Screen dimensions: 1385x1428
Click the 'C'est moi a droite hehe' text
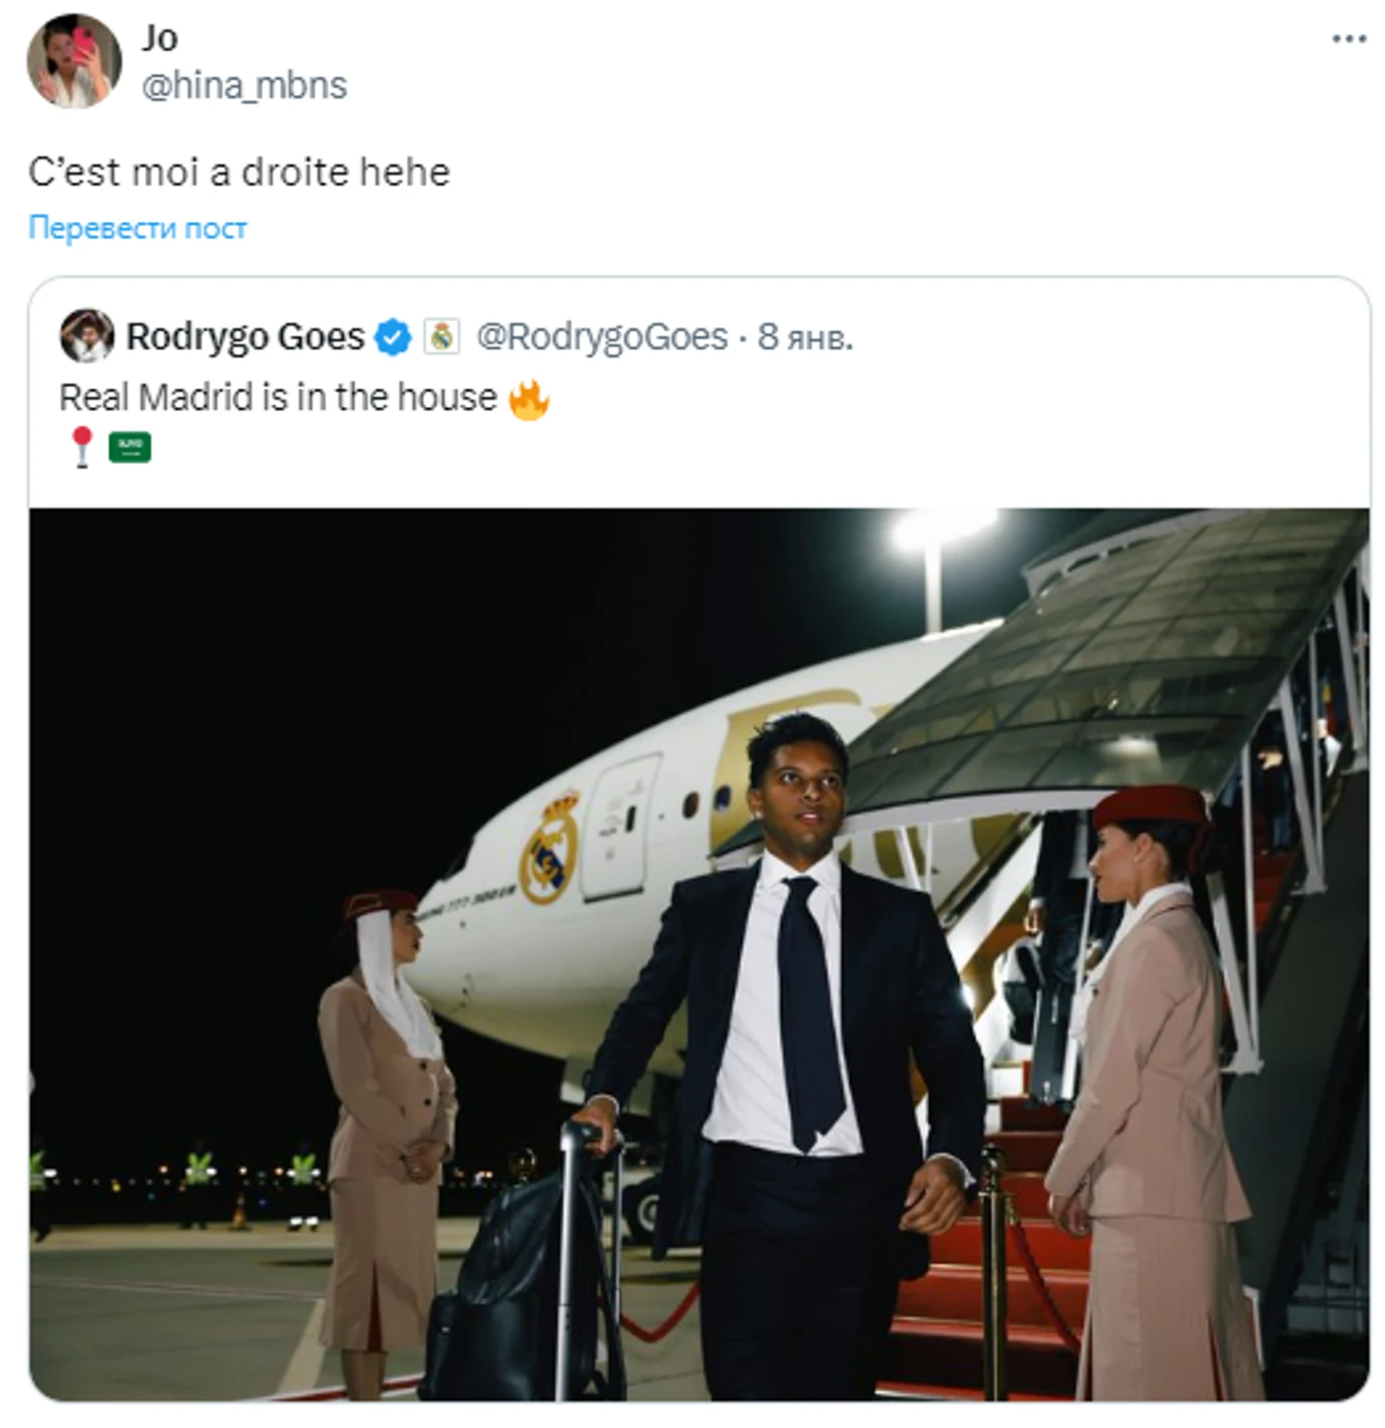click(x=239, y=173)
